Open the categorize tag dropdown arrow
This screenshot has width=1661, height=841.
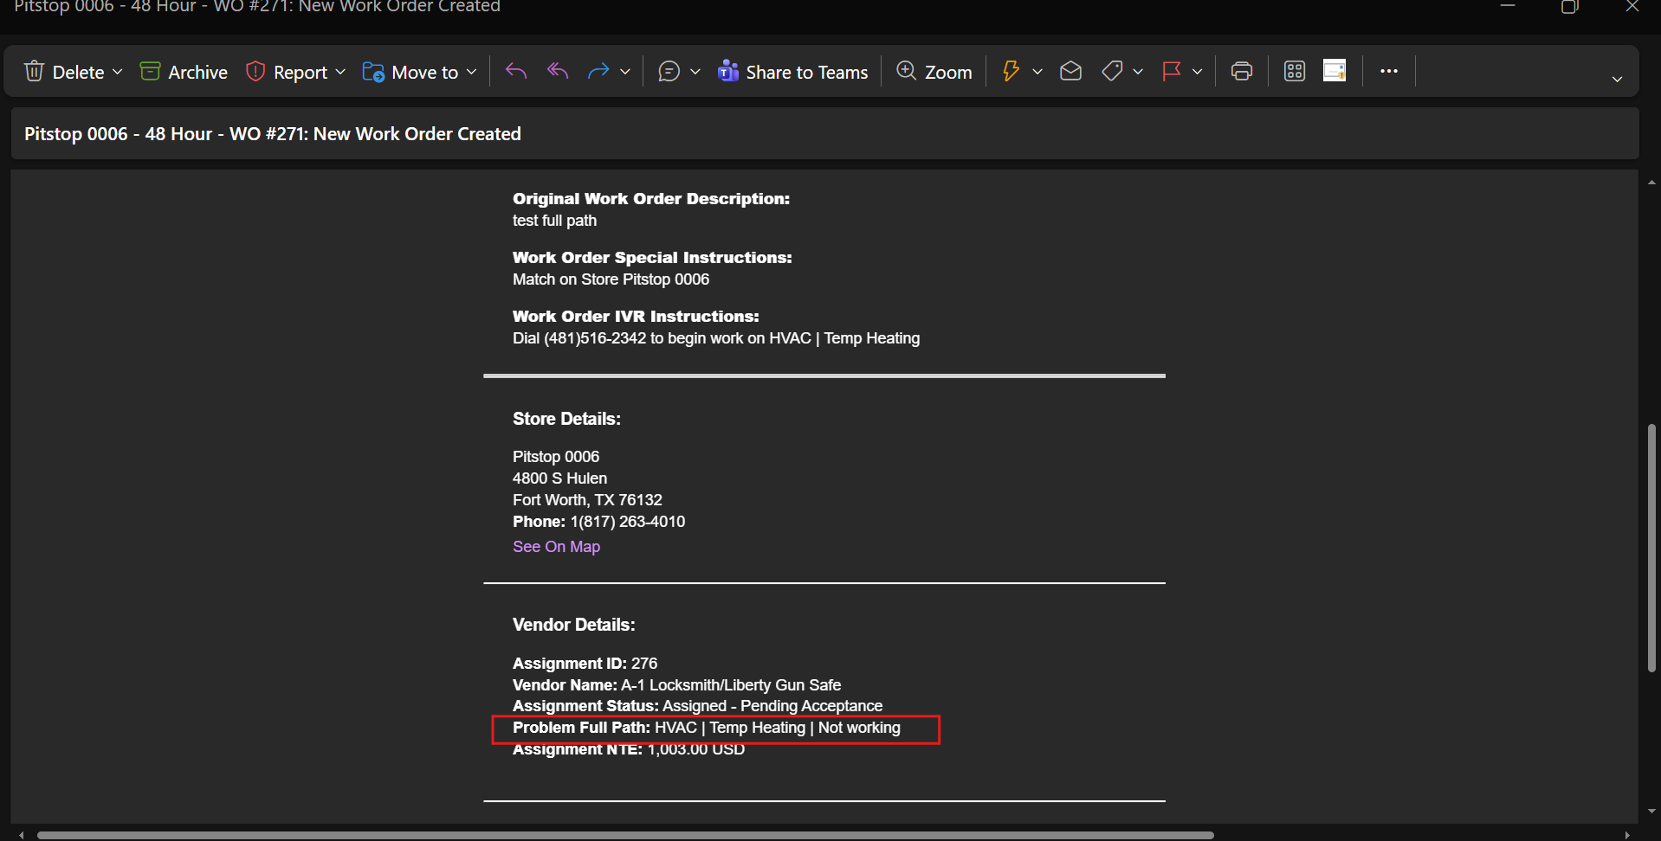(x=1138, y=72)
